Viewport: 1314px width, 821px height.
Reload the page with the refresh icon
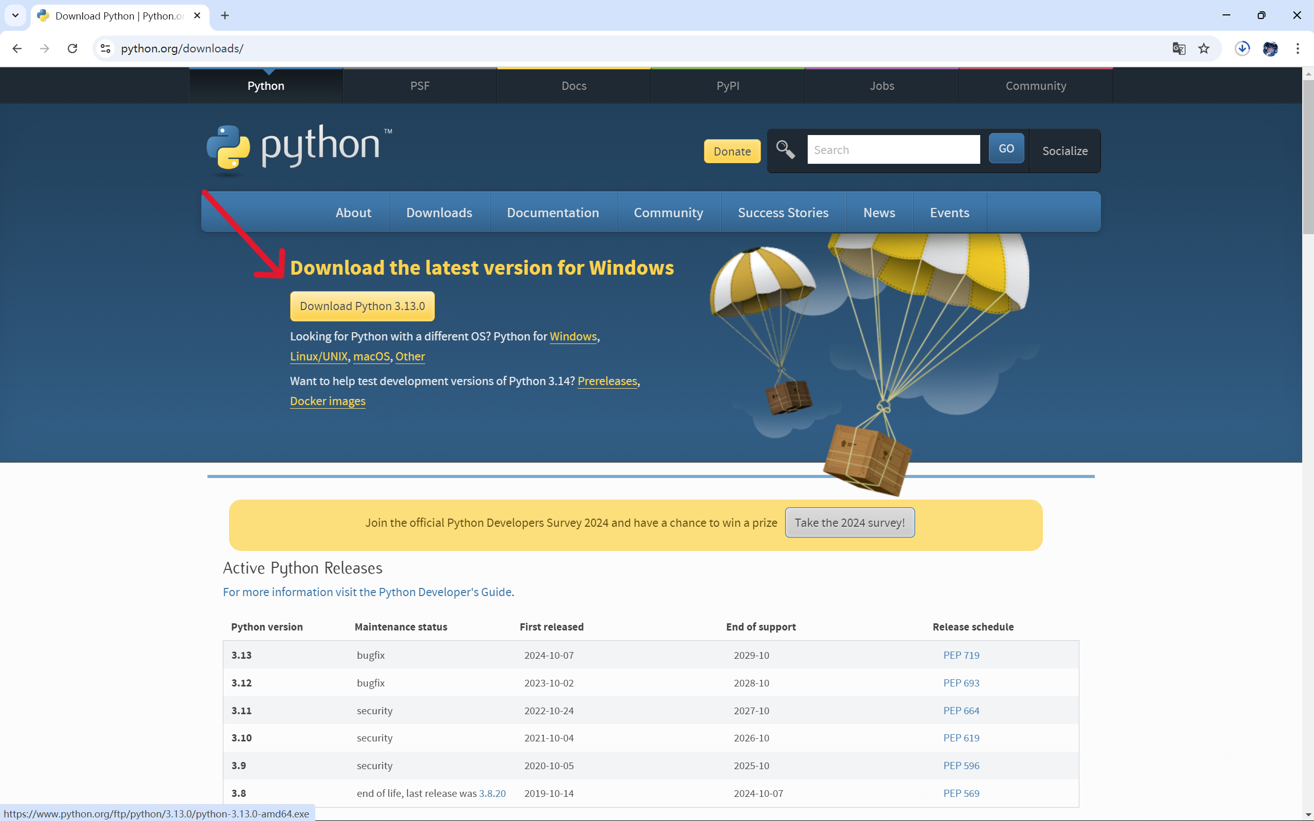(72, 48)
